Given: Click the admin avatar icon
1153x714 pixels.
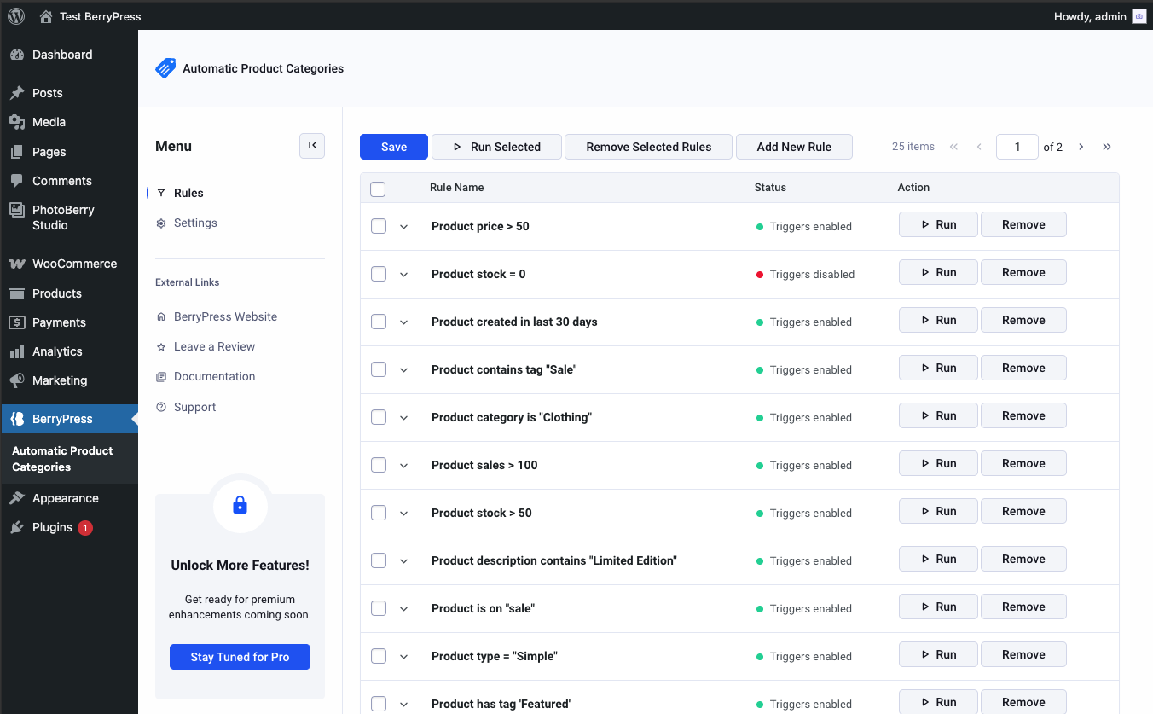Looking at the screenshot, I should point(1139,16).
